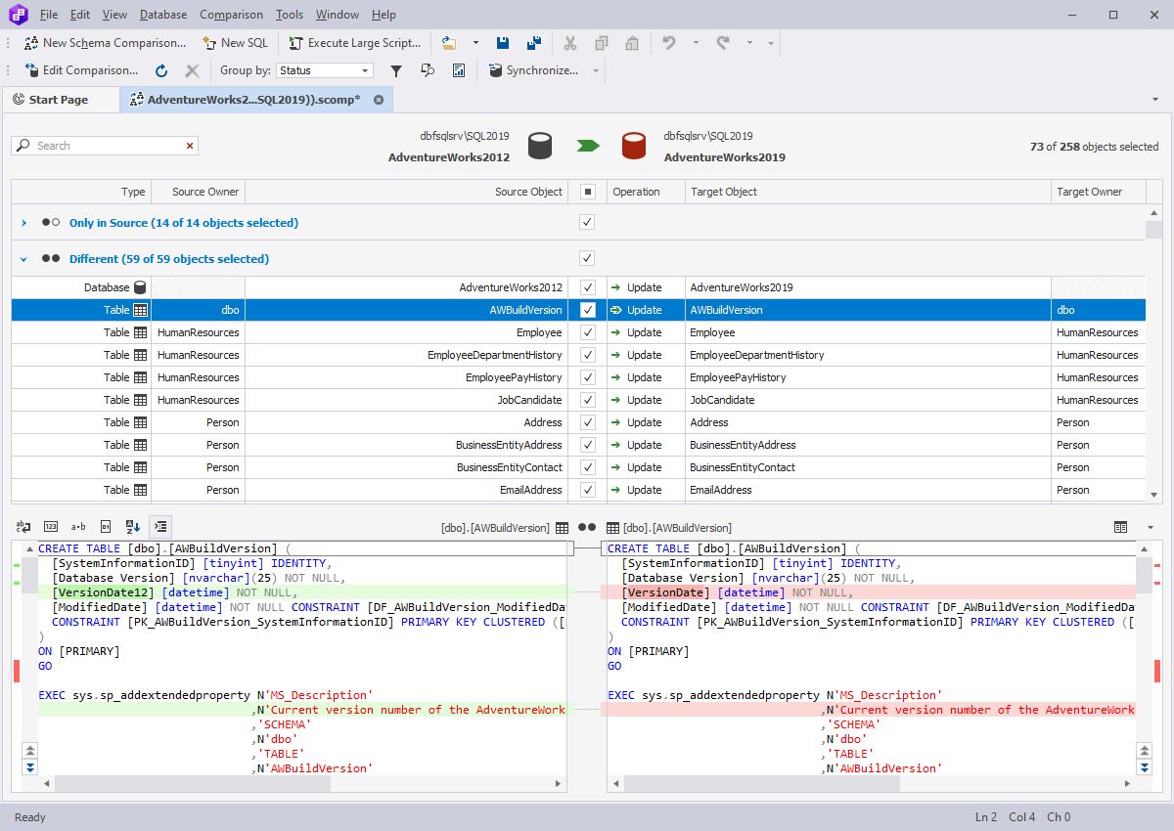Screen dimensions: 1174x831
Task: Click the Save All icon
Action: pyautogui.click(x=534, y=43)
